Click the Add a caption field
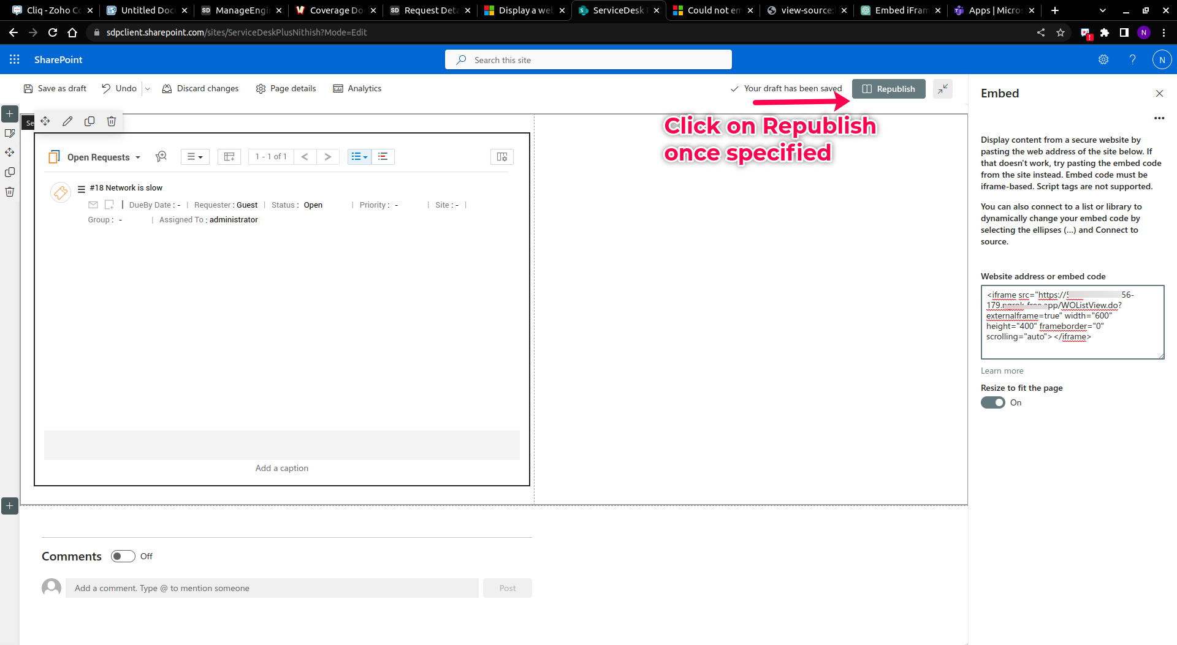The height and width of the screenshot is (645, 1177). coord(282,469)
